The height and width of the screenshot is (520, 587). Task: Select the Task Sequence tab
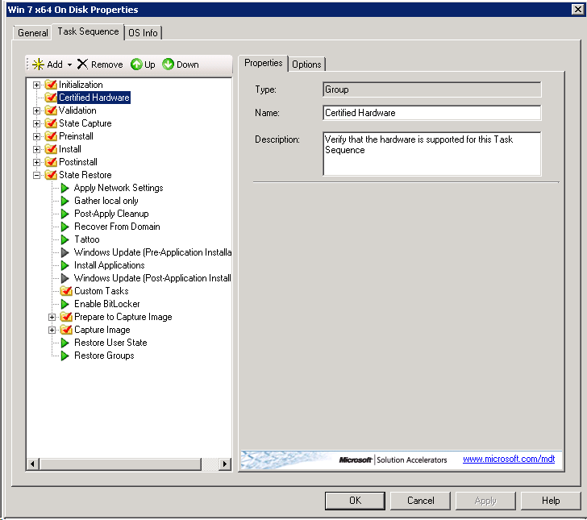click(88, 31)
